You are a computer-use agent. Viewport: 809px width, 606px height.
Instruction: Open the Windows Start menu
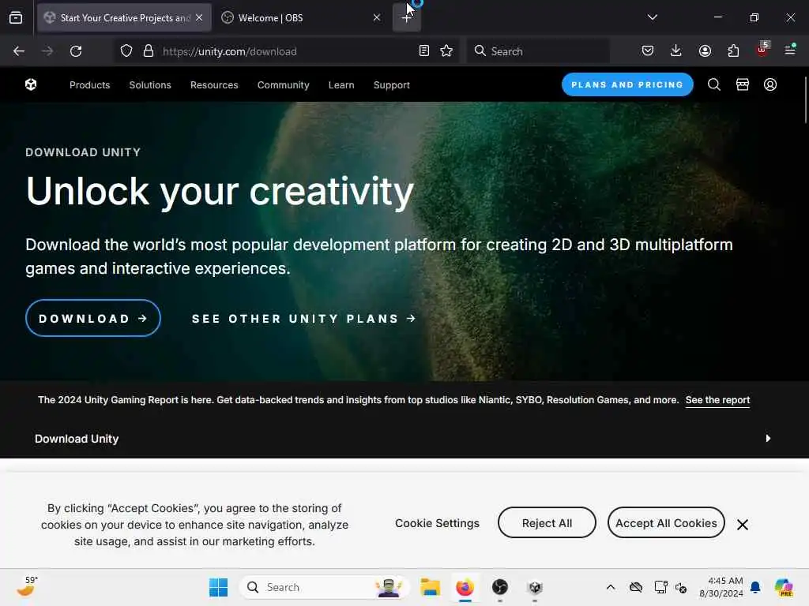[x=218, y=587]
